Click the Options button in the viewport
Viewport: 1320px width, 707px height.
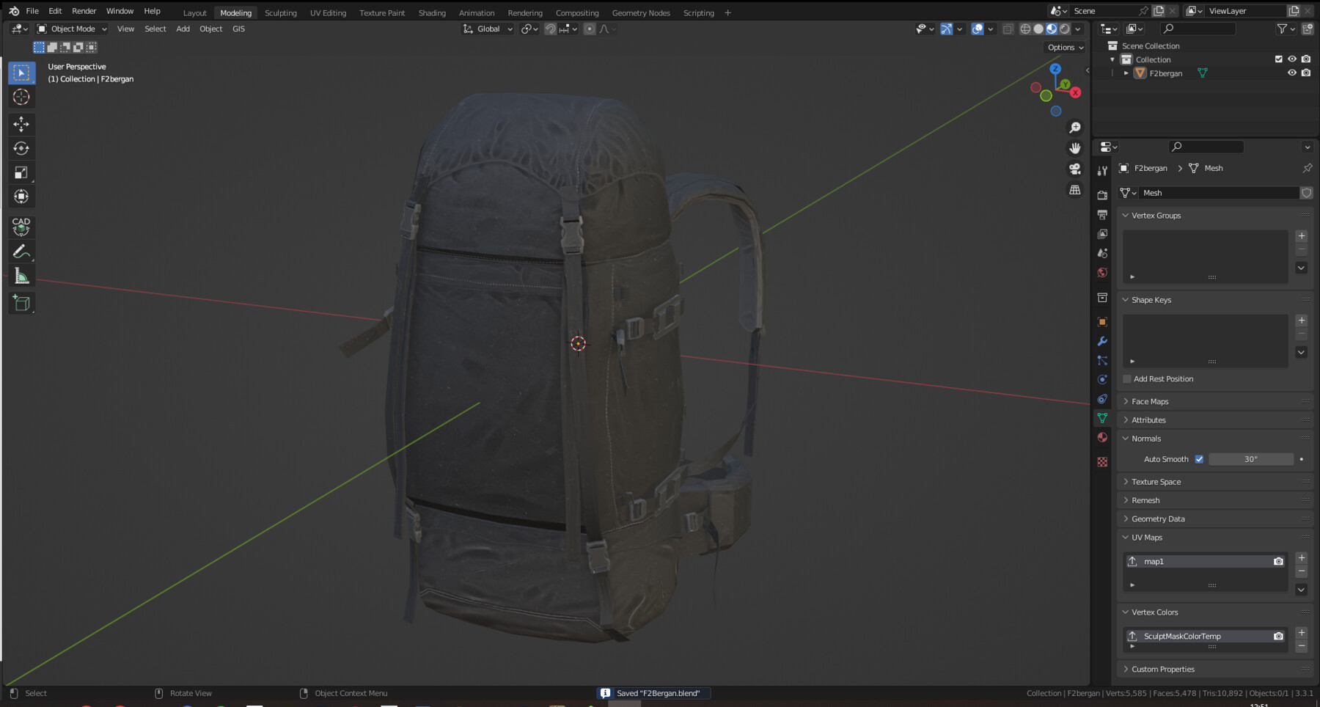point(1064,47)
